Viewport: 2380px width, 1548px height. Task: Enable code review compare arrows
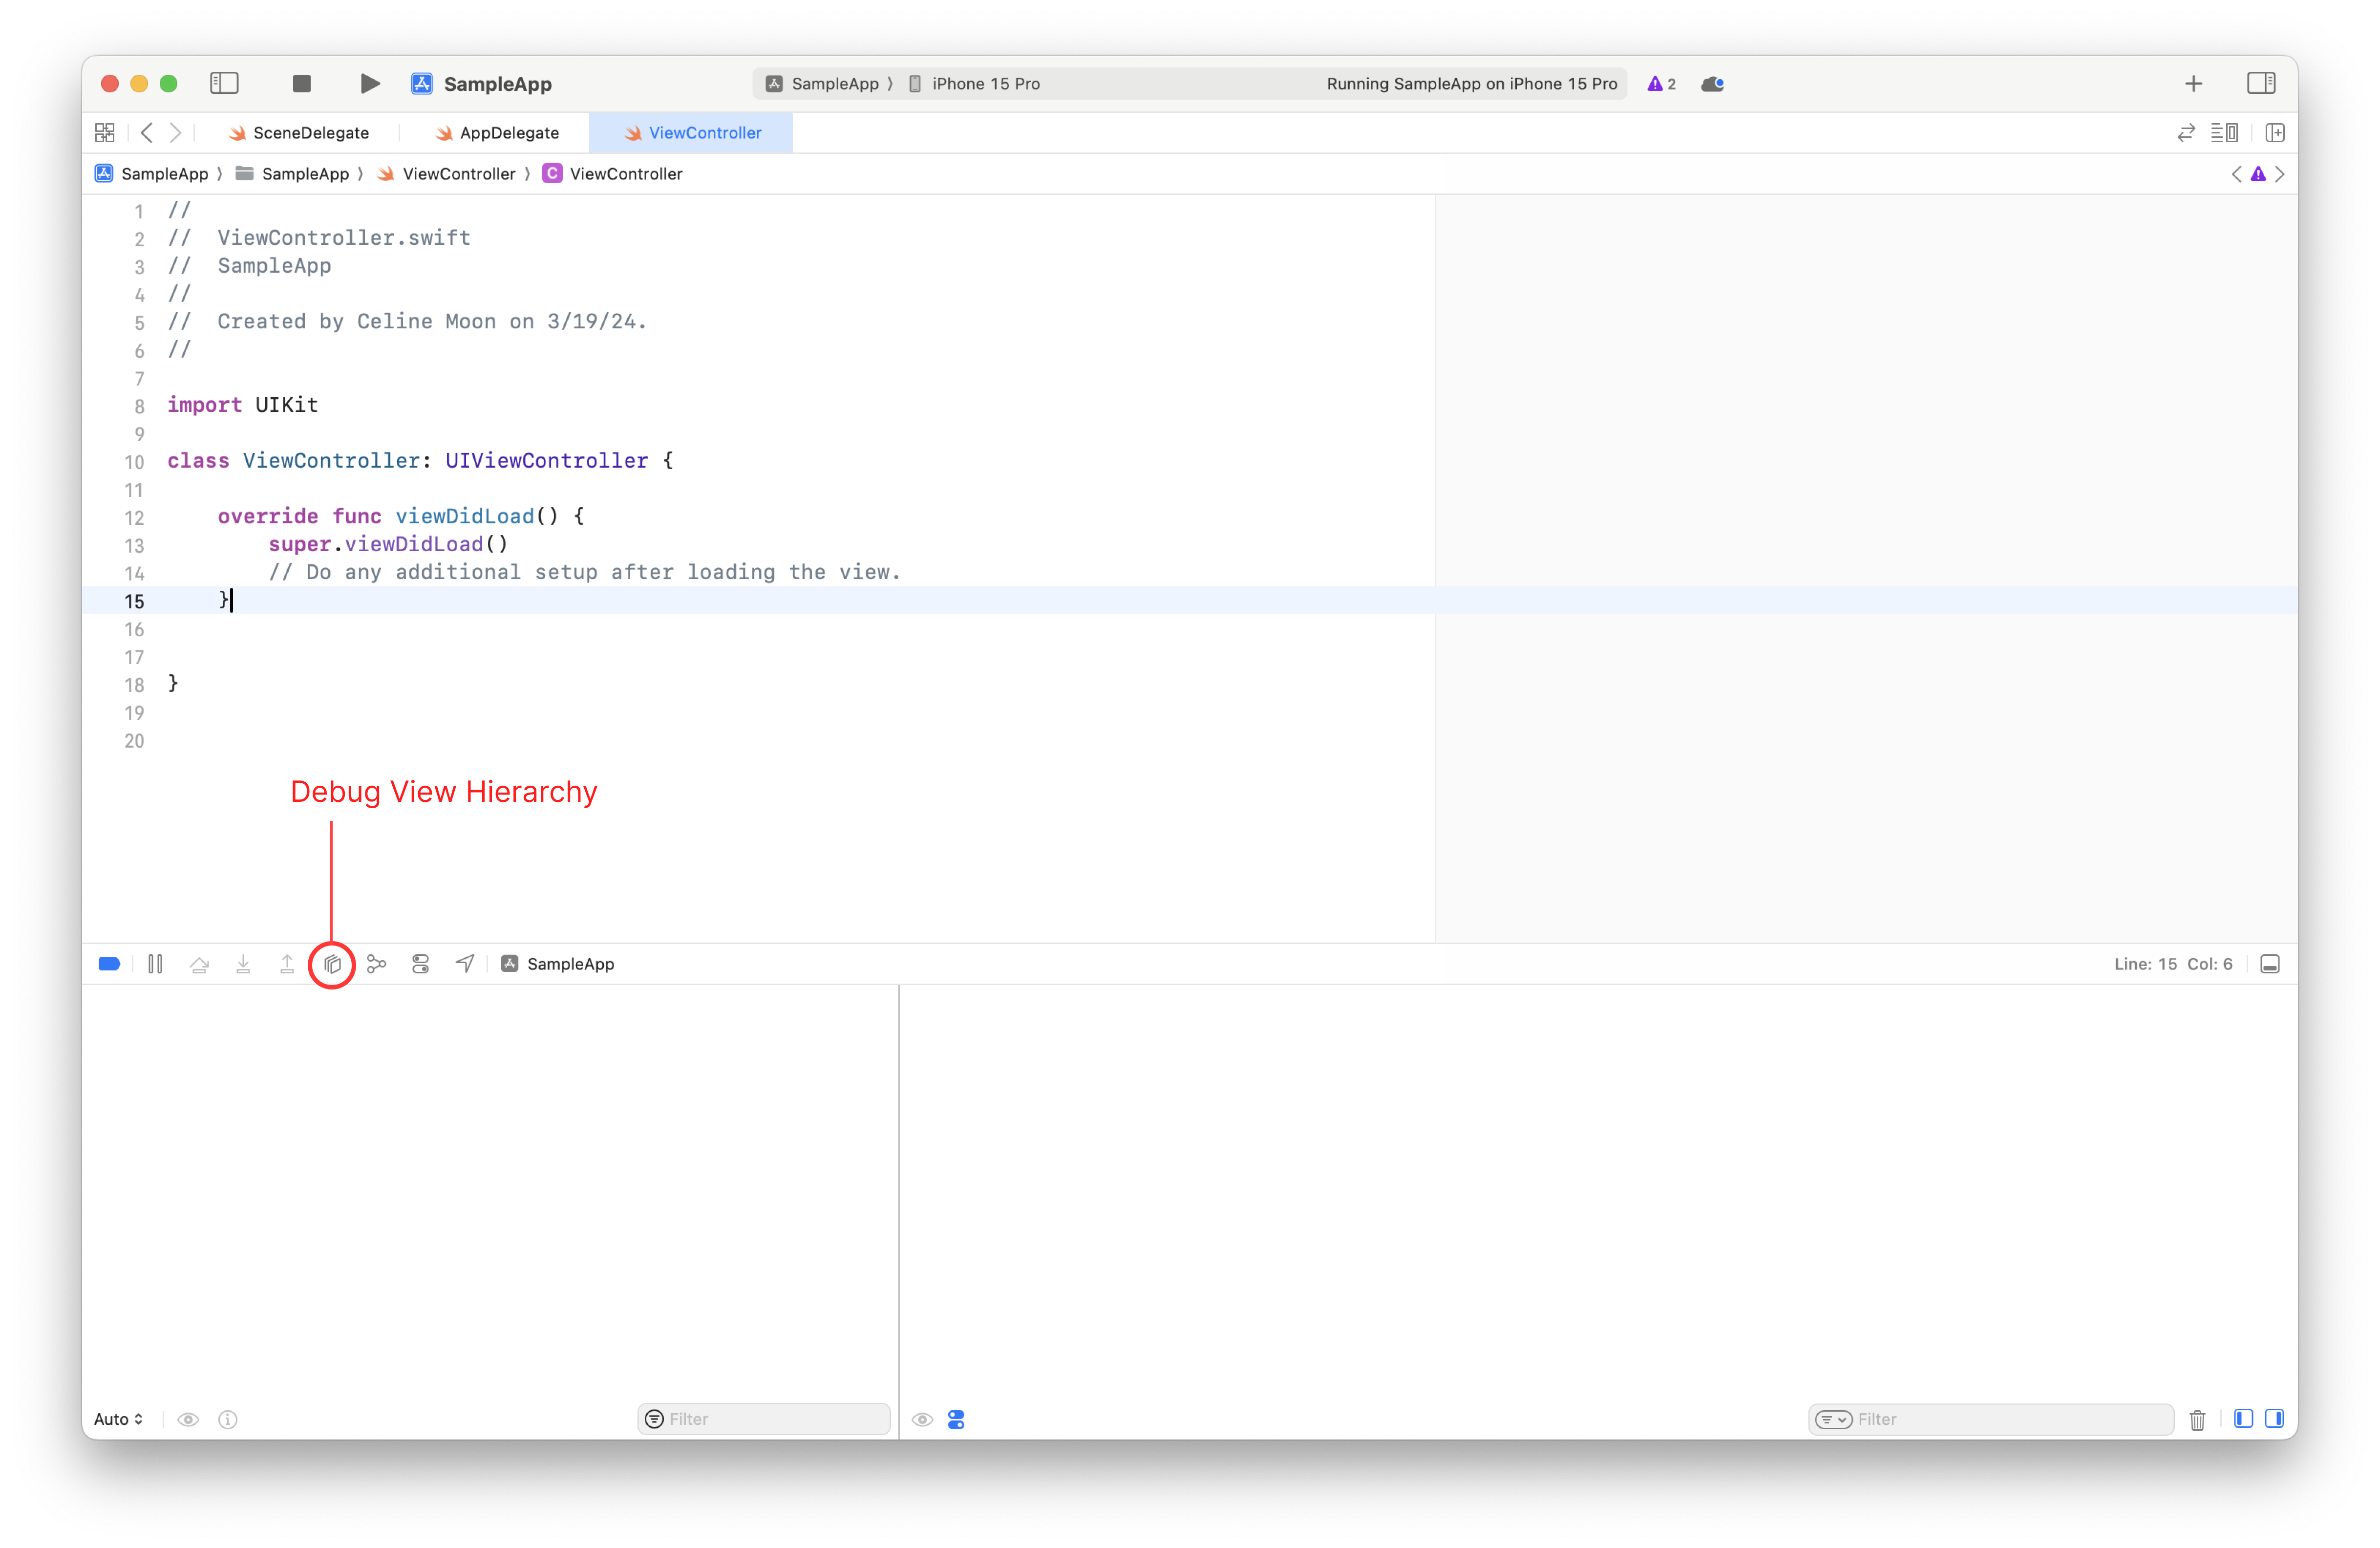tap(2186, 132)
